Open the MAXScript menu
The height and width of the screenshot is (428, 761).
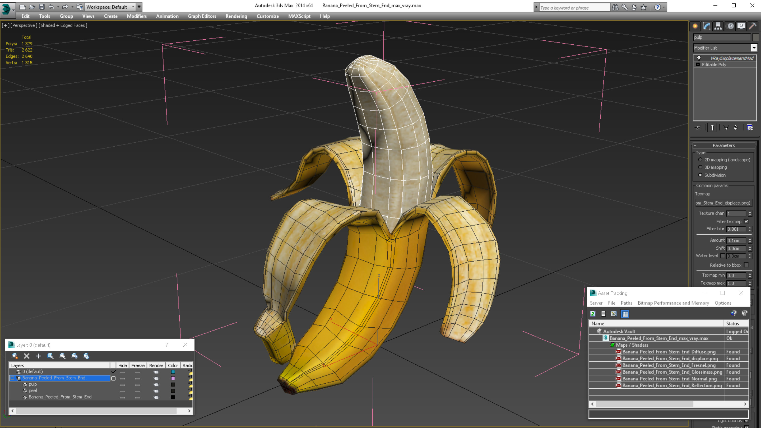[299, 16]
